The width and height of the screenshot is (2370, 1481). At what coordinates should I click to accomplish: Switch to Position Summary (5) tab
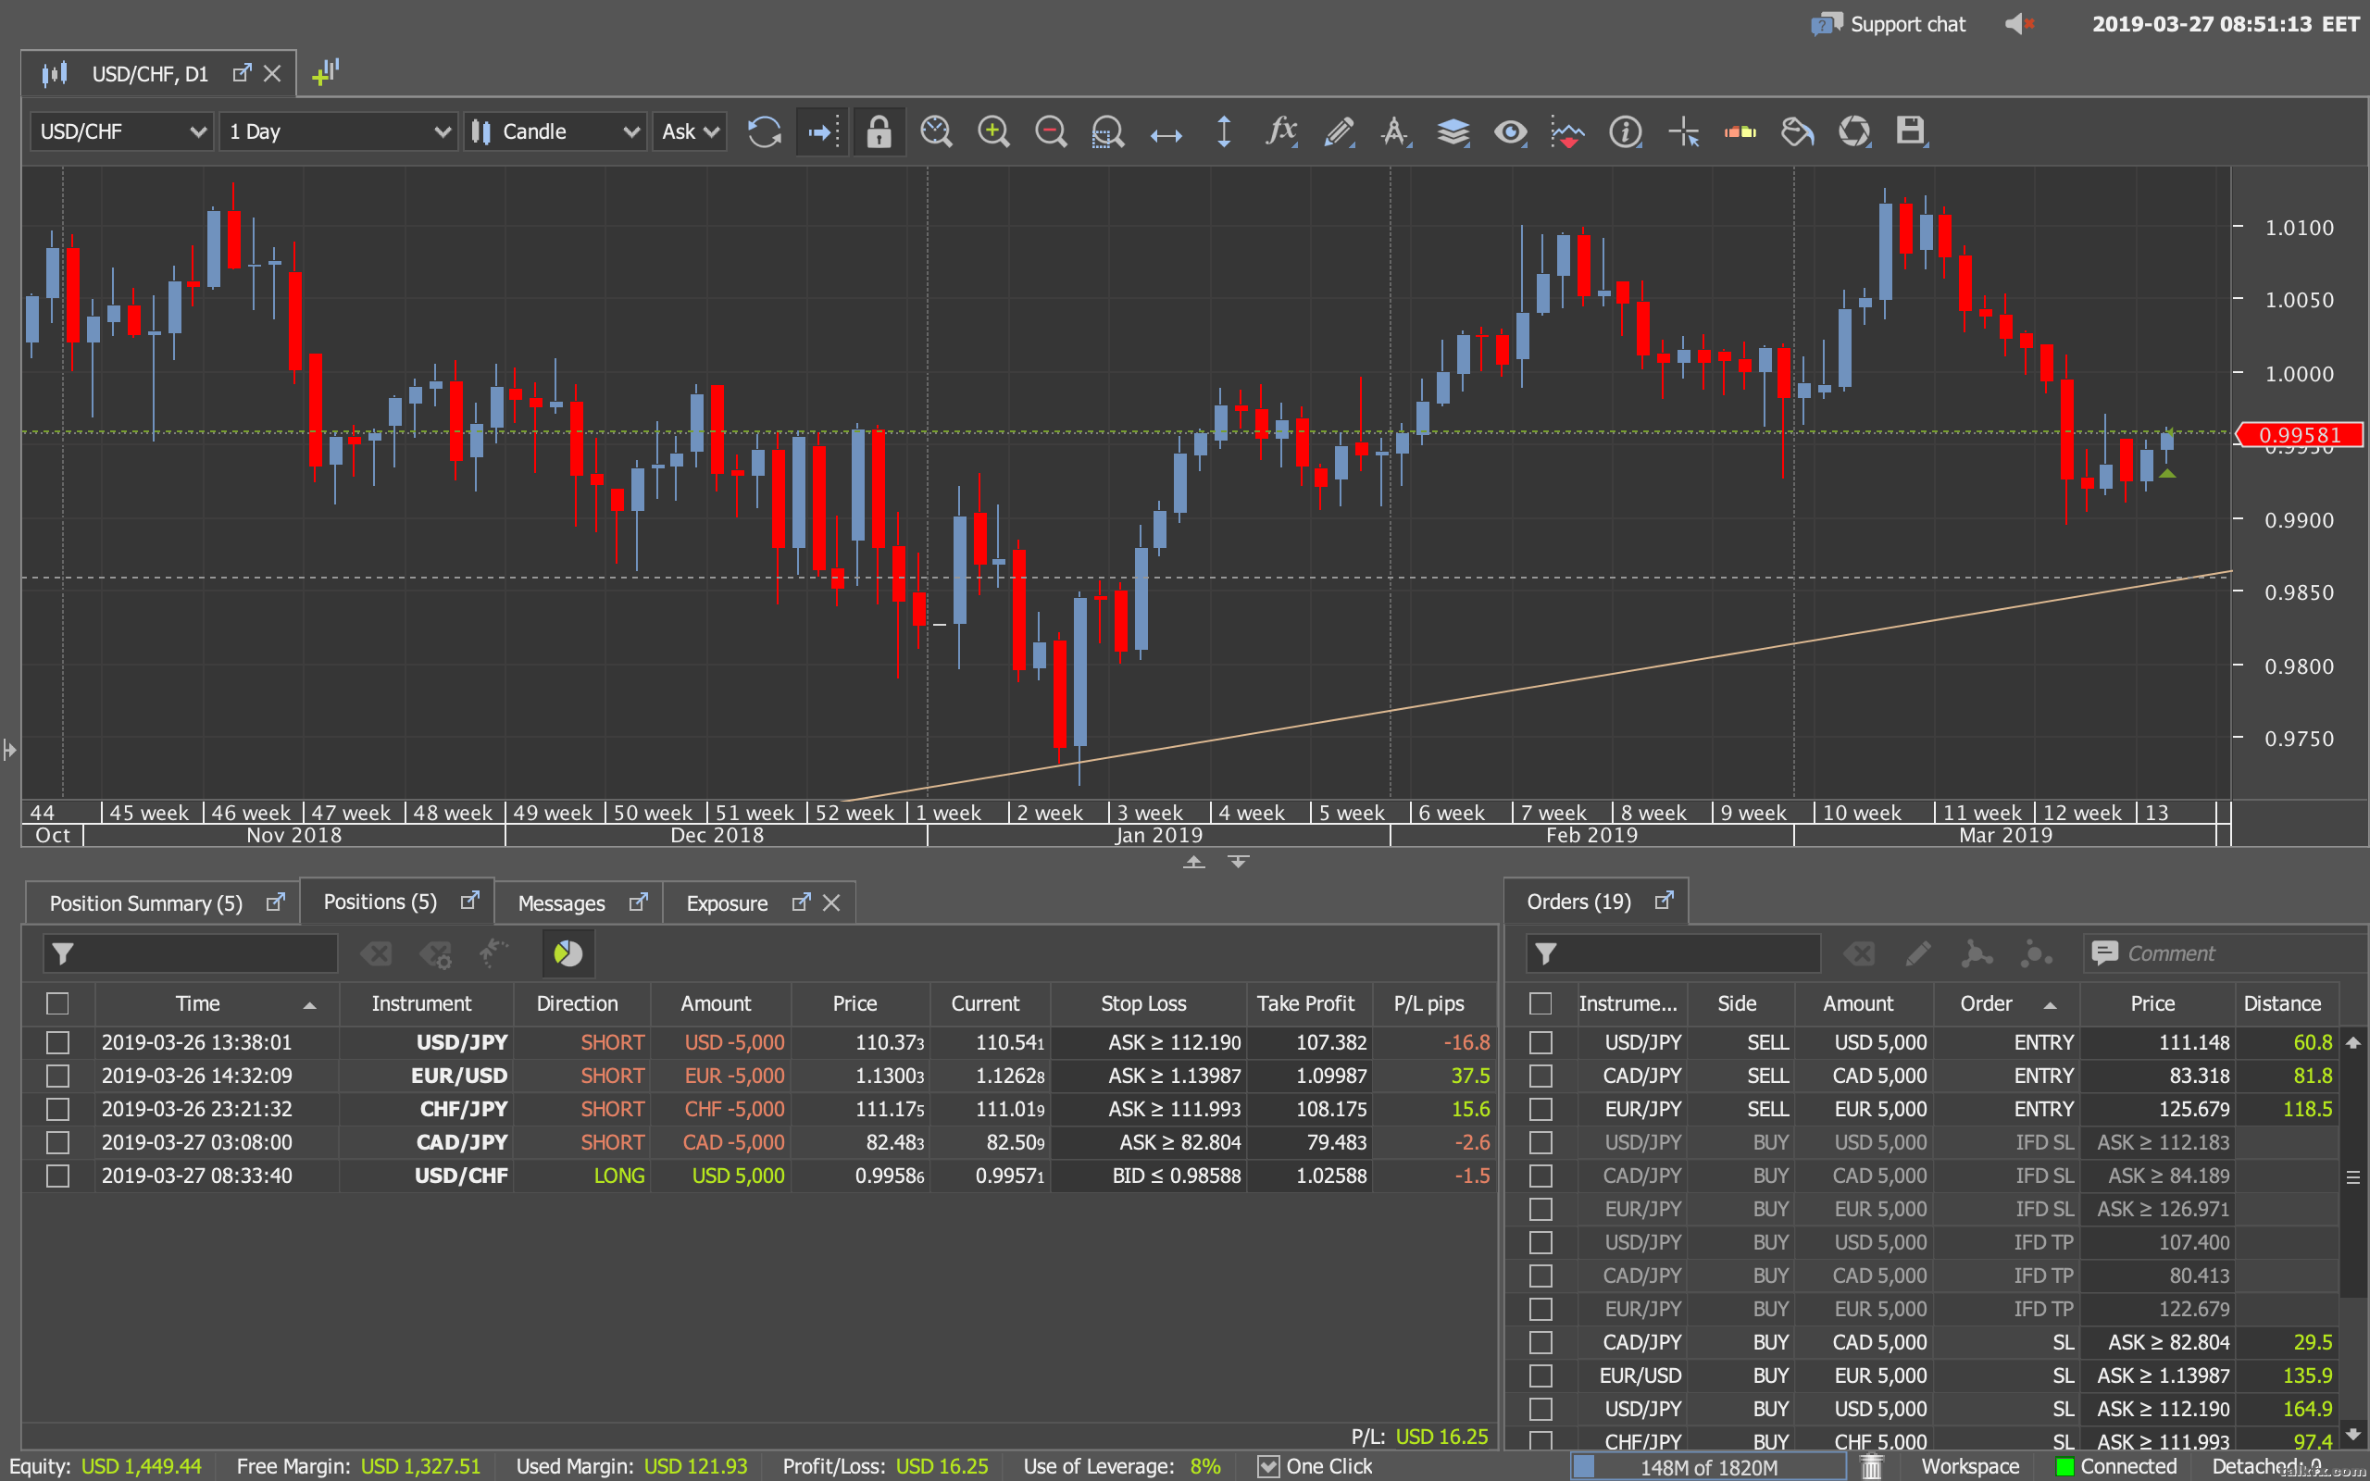146,903
